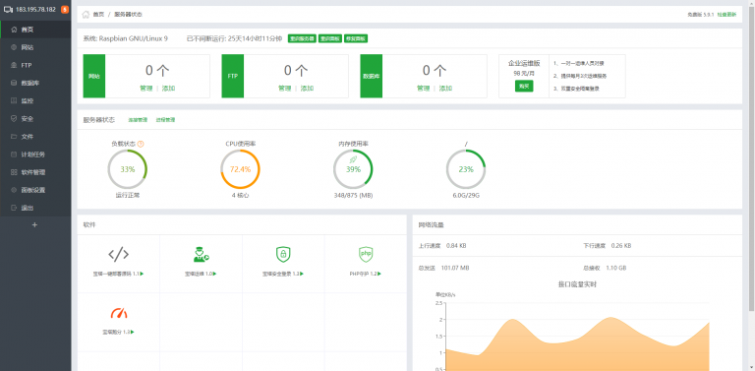Click the vertical page scrollbar on the right
755x371 pixels.
[752, 159]
